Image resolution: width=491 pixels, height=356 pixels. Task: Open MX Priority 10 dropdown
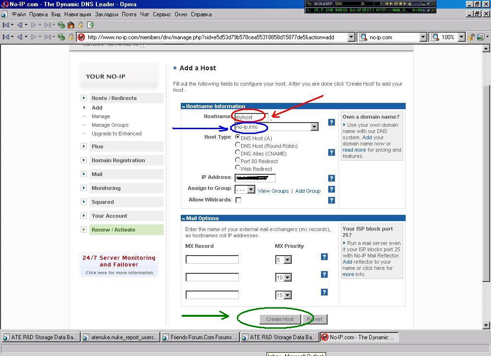coord(288,277)
